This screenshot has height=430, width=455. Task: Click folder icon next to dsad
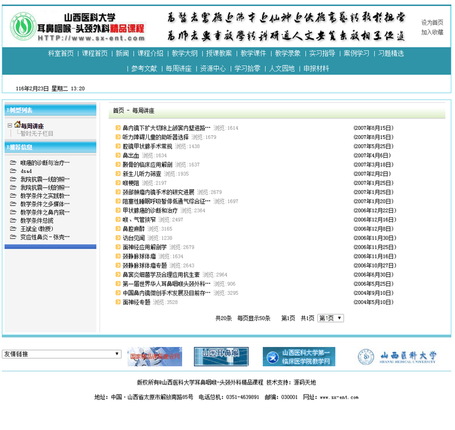(13, 170)
